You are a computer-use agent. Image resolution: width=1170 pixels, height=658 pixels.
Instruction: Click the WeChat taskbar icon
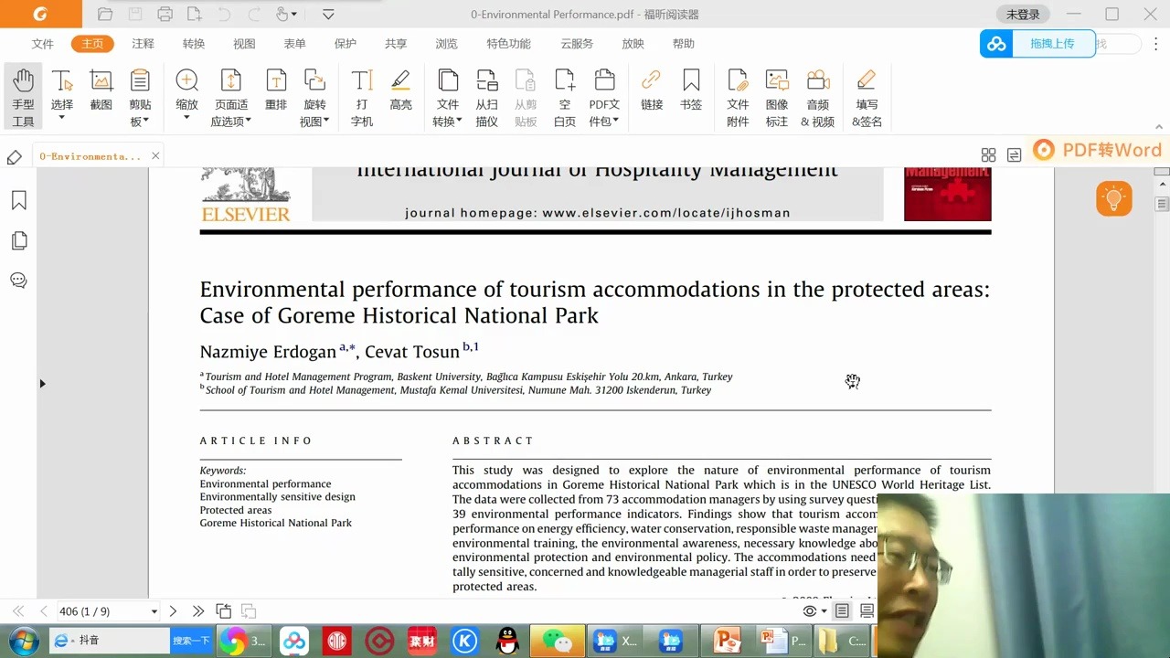[x=557, y=642]
